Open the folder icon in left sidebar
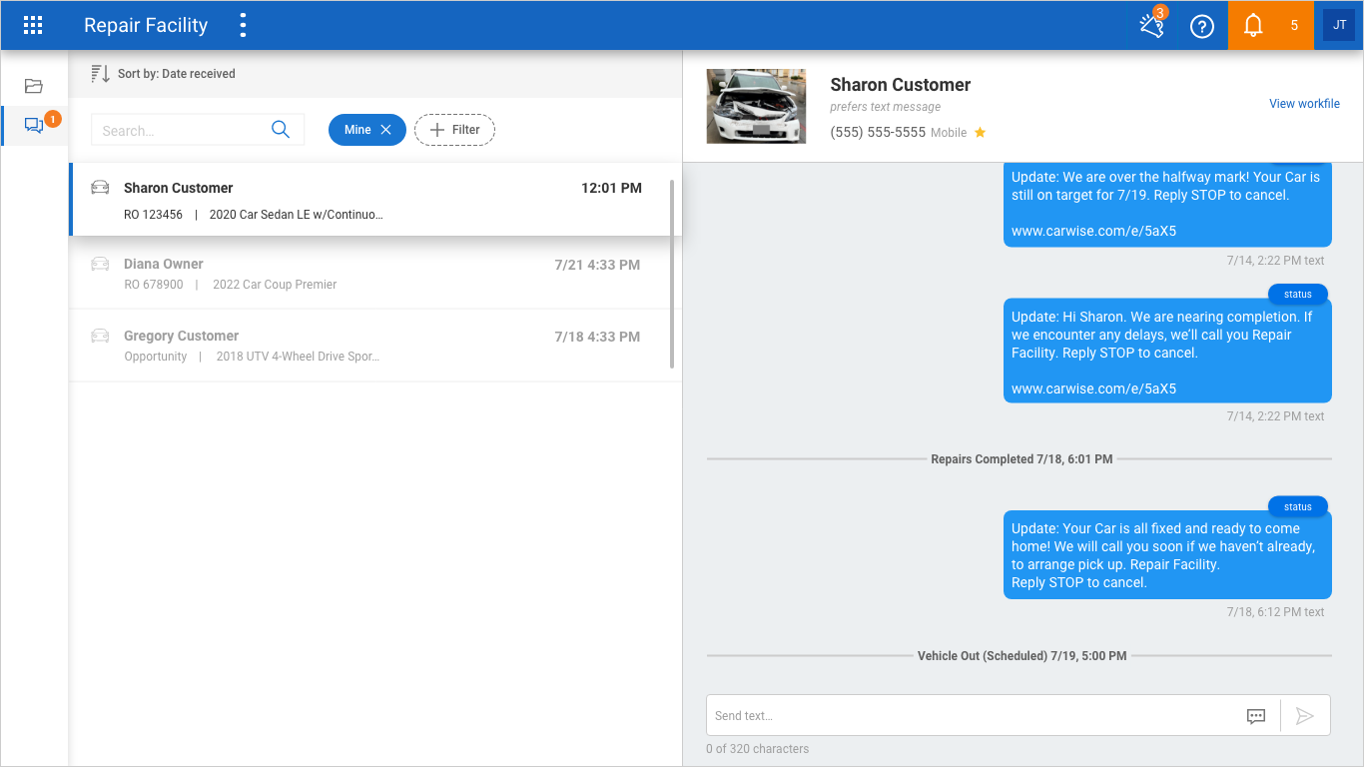 34,86
